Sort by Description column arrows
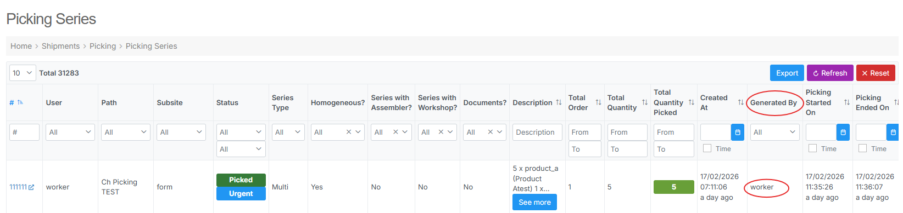The width and height of the screenshot is (903, 213). (559, 102)
